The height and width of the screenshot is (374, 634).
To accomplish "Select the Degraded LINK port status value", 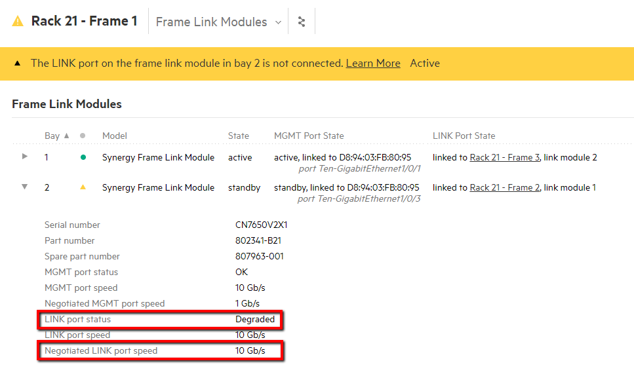I will pyautogui.click(x=255, y=320).
